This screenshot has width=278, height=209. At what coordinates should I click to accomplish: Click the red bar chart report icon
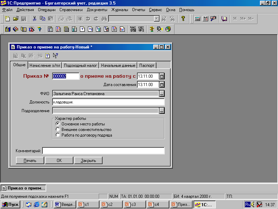coord(122,29)
